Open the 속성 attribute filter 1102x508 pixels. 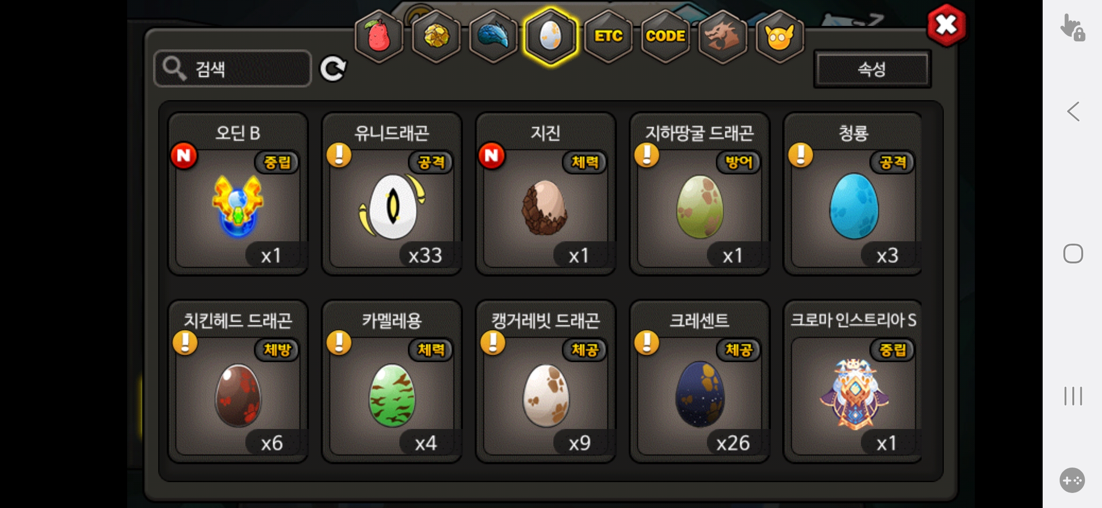872,69
